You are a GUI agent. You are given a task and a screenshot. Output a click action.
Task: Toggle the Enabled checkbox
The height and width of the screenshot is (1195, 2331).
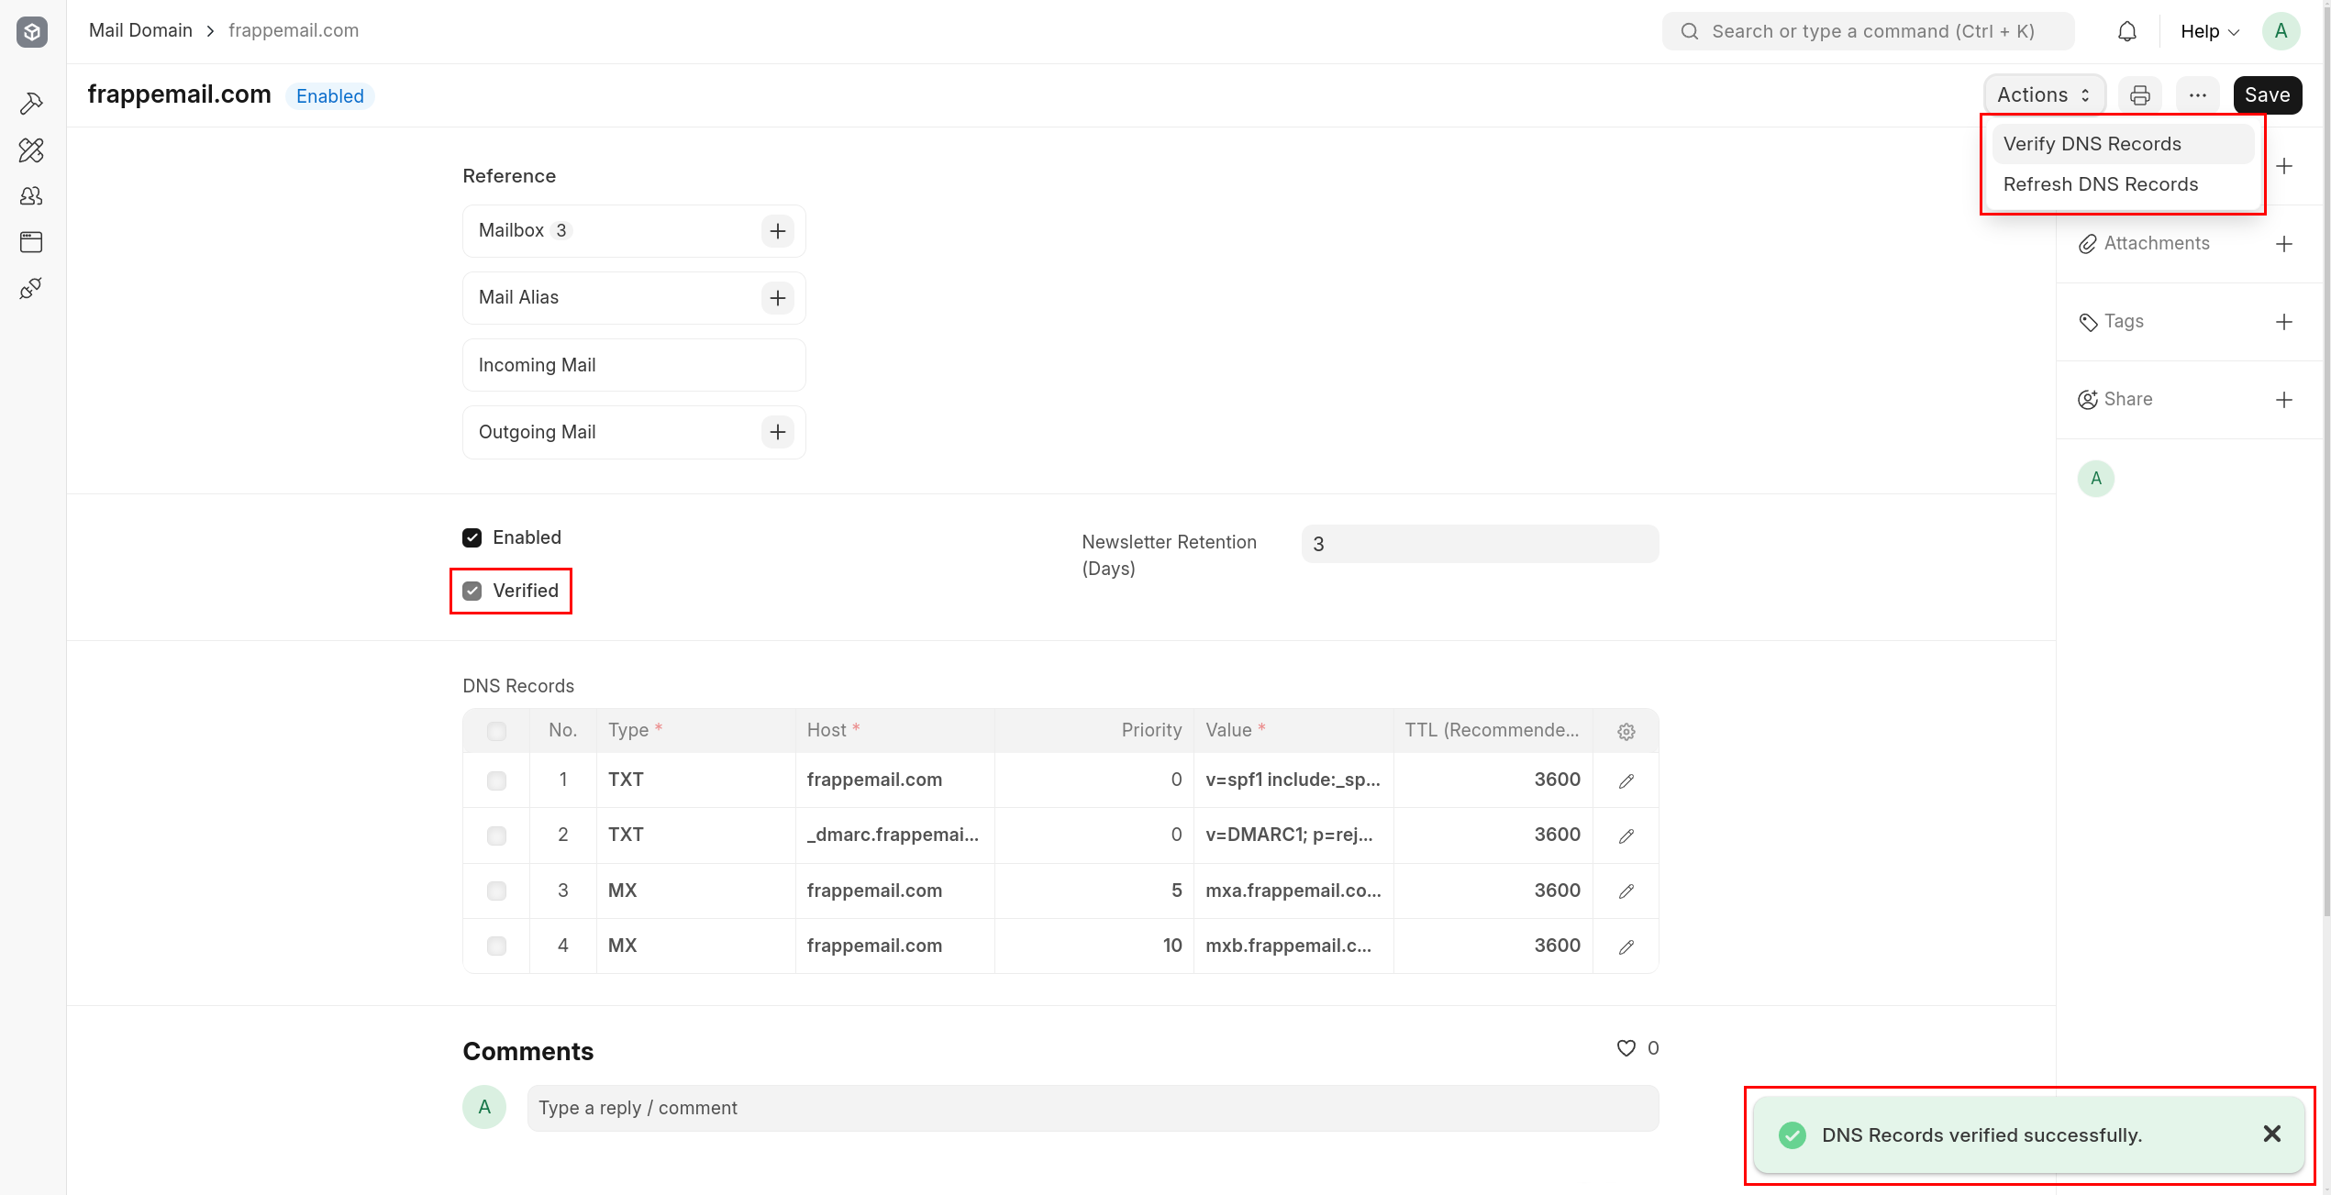click(x=472, y=537)
